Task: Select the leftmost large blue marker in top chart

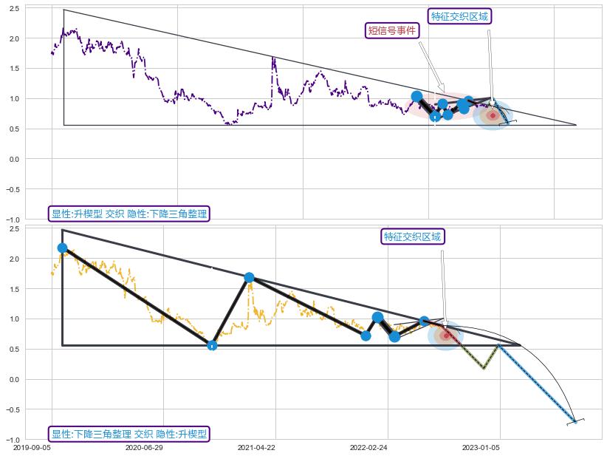Action: (x=416, y=97)
